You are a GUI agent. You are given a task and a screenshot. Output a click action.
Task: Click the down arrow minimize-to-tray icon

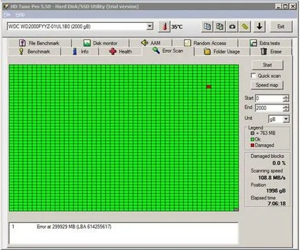259,26
